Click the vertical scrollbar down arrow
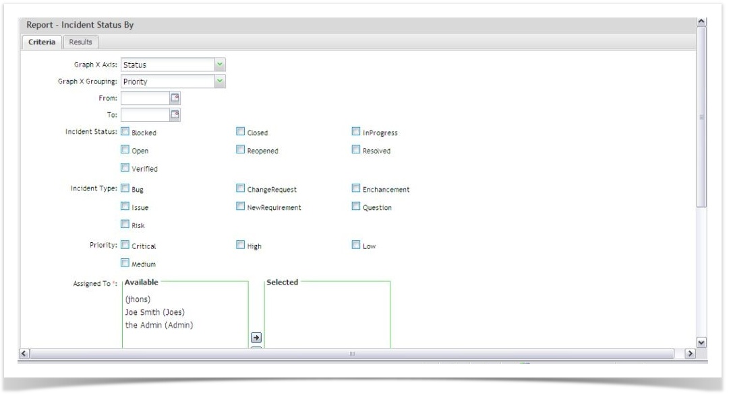The width and height of the screenshot is (731, 397). [702, 342]
